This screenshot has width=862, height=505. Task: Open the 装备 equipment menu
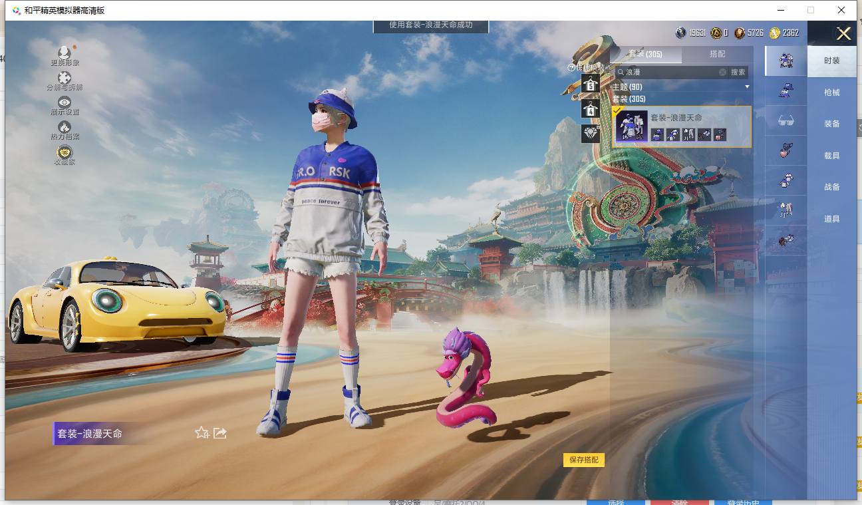[x=831, y=124]
